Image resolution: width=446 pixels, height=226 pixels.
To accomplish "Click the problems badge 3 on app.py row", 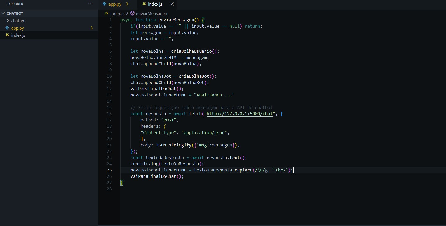I will click(92, 28).
